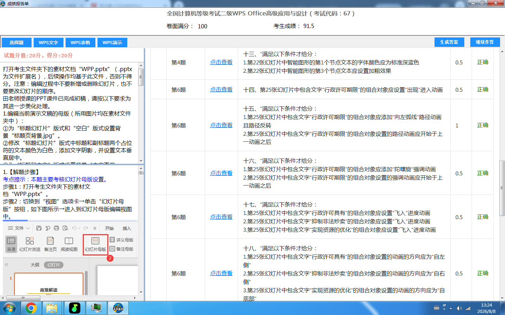Image resolution: width=505 pixels, height=315 pixels.
Task: Click the input method keyboard tray icon
Action: coord(437,308)
